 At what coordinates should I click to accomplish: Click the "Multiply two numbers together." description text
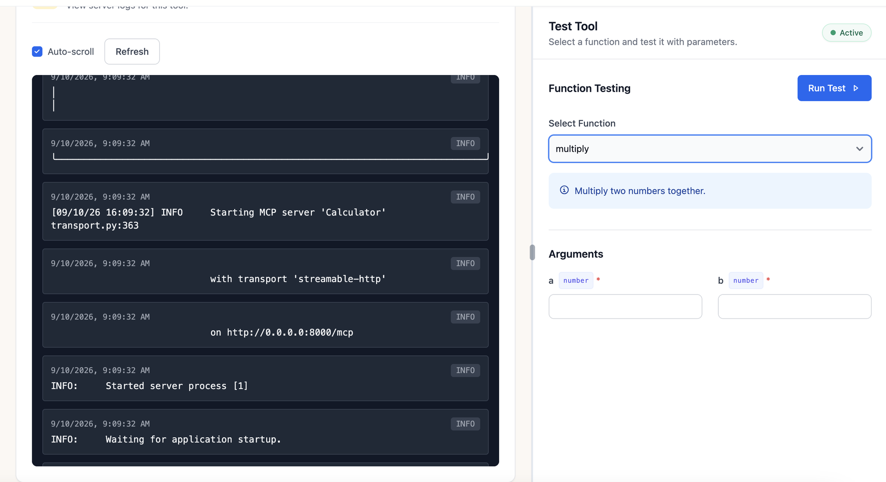point(640,191)
